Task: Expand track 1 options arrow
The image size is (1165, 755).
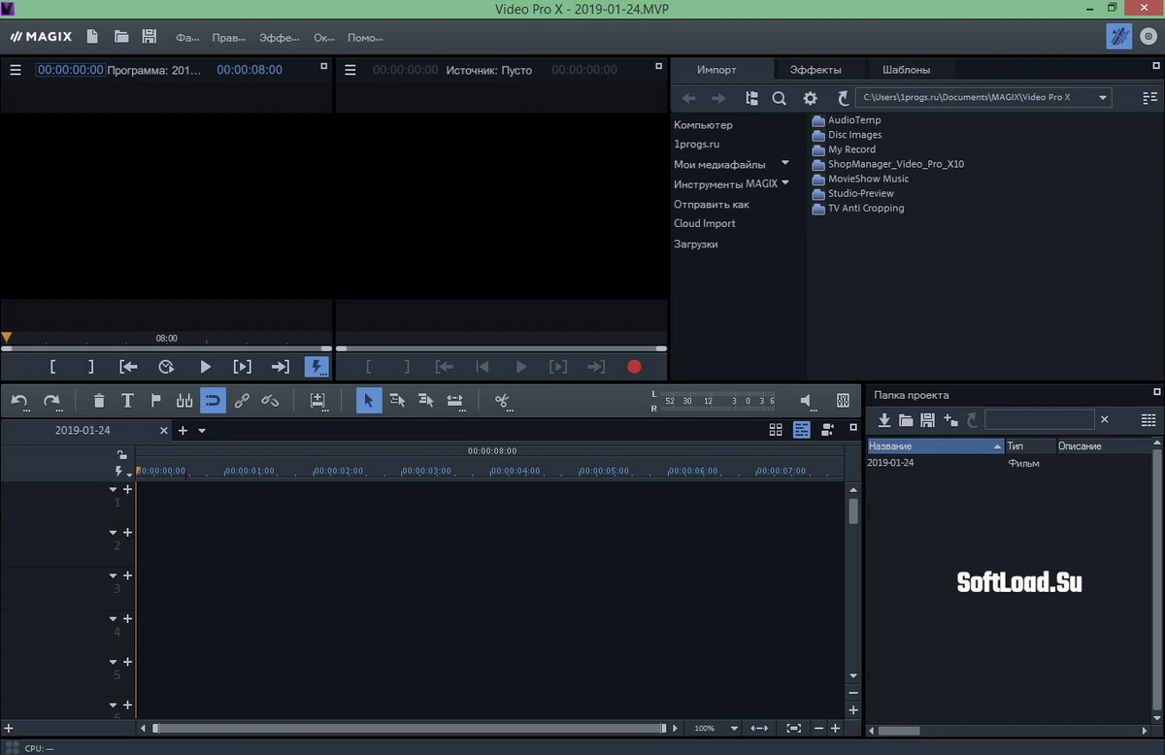Action: (x=114, y=490)
